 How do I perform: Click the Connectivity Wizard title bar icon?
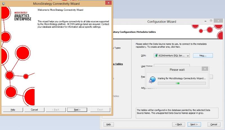(3, 4)
